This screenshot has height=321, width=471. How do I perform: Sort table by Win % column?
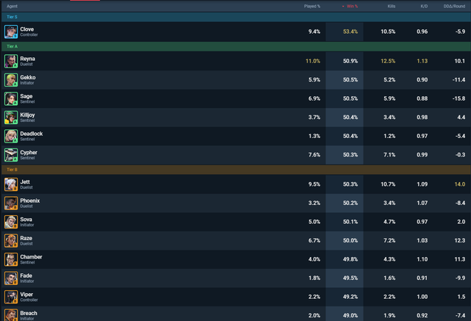350,7
